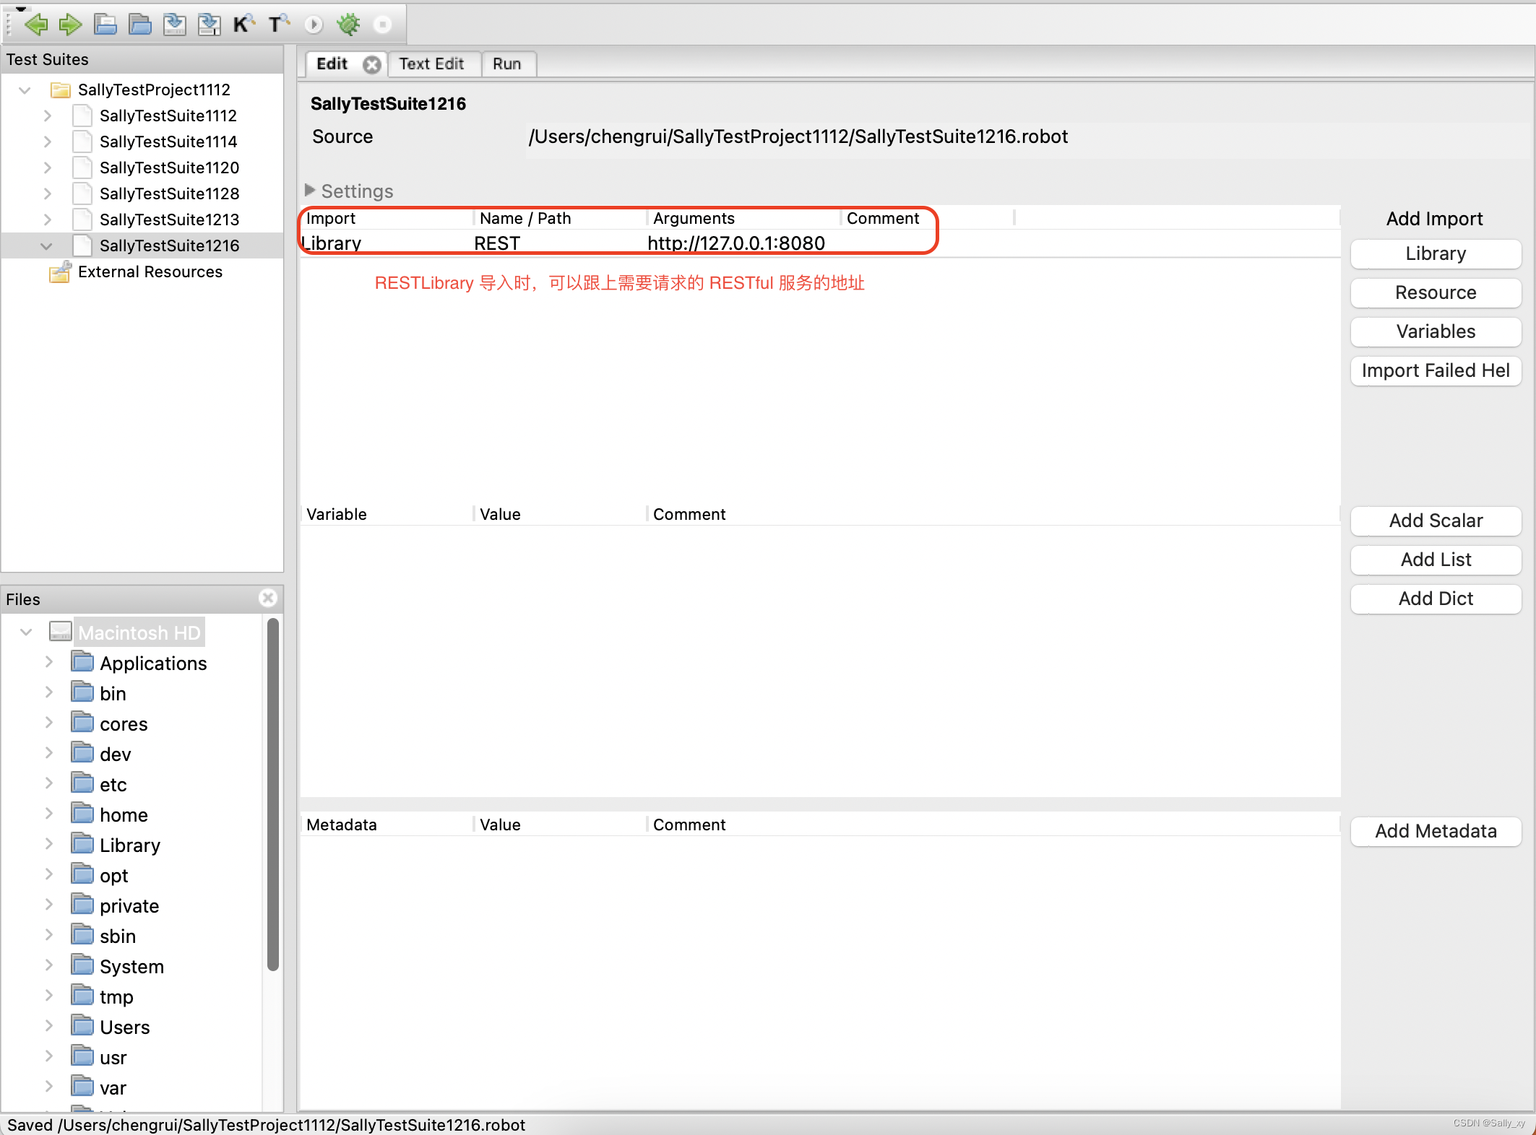Viewport: 1536px width, 1135px height.
Task: Start debug run with the green bug icon
Action: [348, 25]
